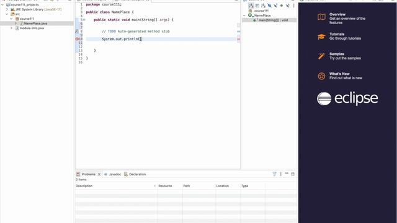Toggle the last Outline filter icon before the menu
The width and height of the screenshot is (397, 223).
(288, 6)
